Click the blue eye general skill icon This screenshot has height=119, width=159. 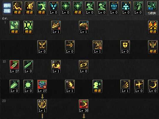(114, 8)
